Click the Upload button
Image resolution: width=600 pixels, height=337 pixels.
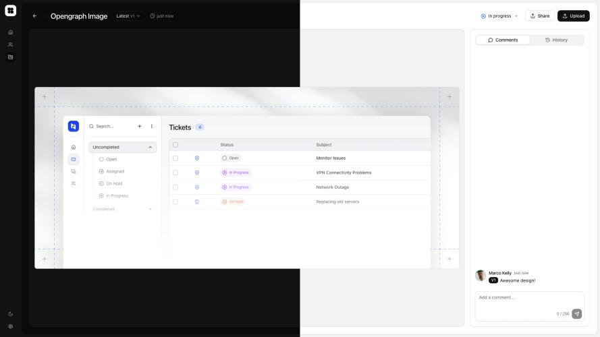click(x=574, y=16)
